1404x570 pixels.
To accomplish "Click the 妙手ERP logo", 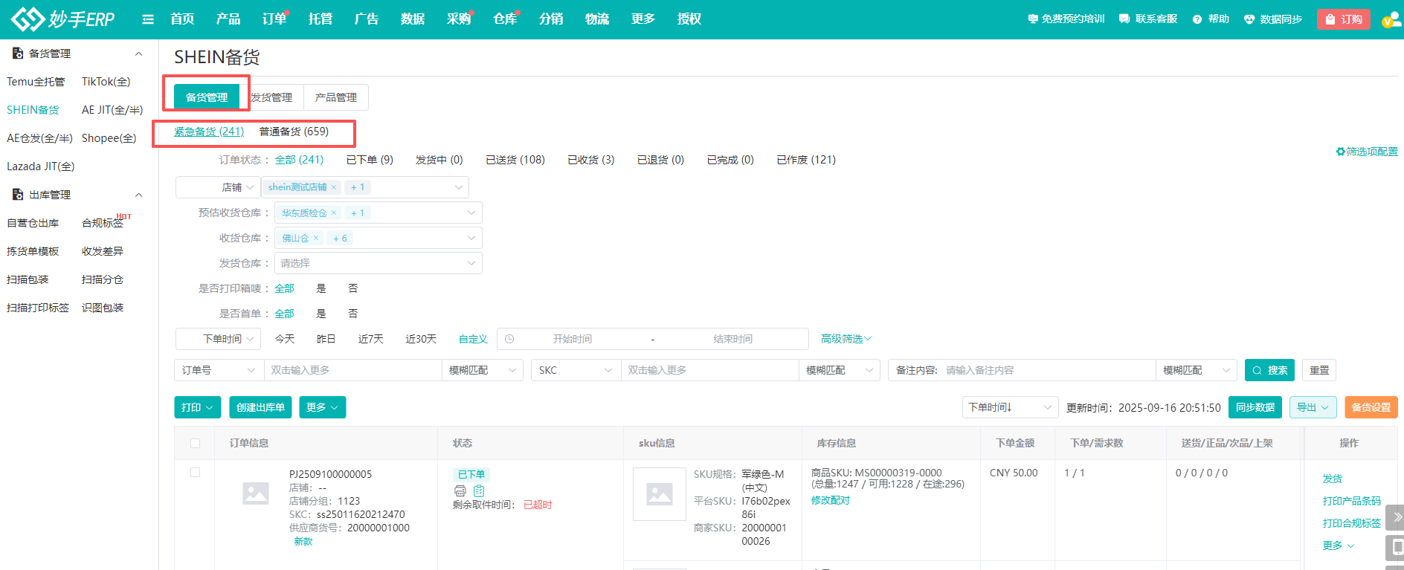I will 63,19.
